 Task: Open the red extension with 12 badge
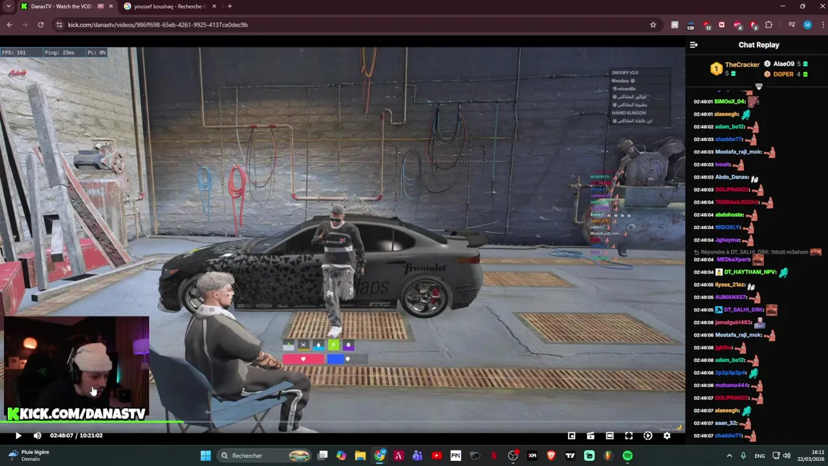pos(706,25)
